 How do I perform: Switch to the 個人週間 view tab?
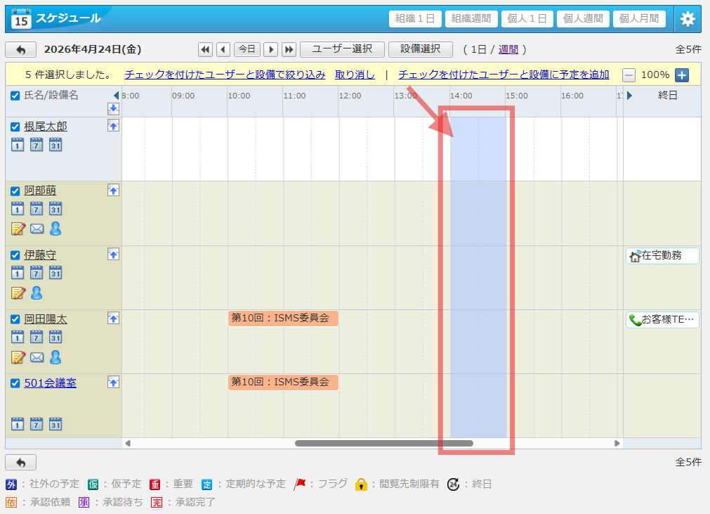point(583,19)
